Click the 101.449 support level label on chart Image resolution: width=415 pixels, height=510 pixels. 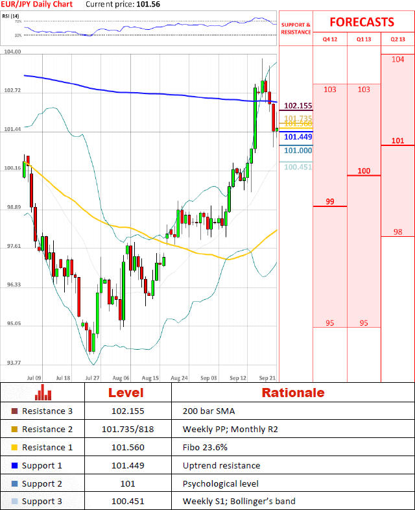[x=298, y=137]
